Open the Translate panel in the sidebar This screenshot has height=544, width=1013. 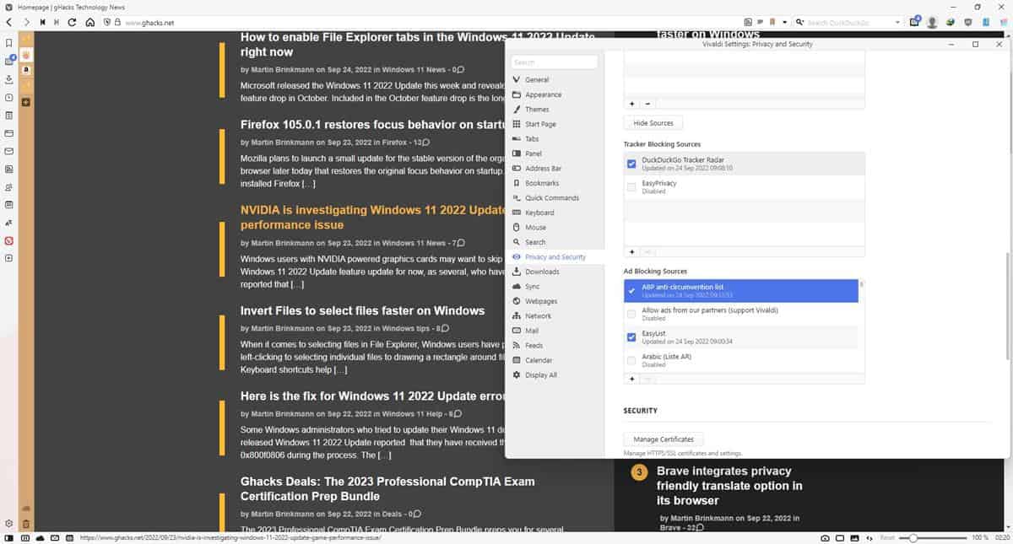pyautogui.click(x=8, y=223)
